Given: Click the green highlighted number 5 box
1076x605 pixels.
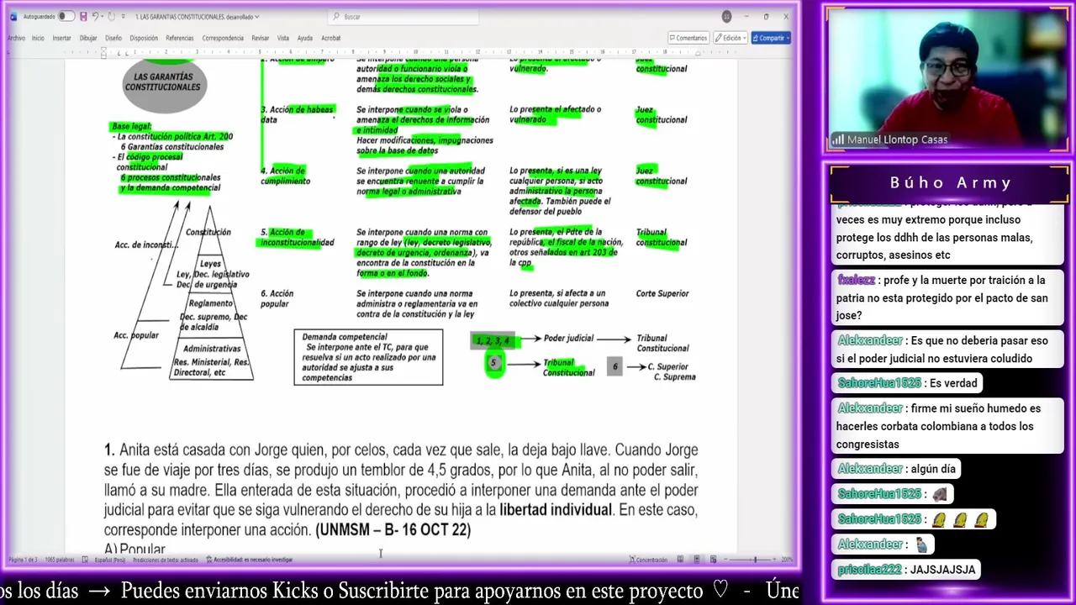Looking at the screenshot, I should tap(494, 363).
